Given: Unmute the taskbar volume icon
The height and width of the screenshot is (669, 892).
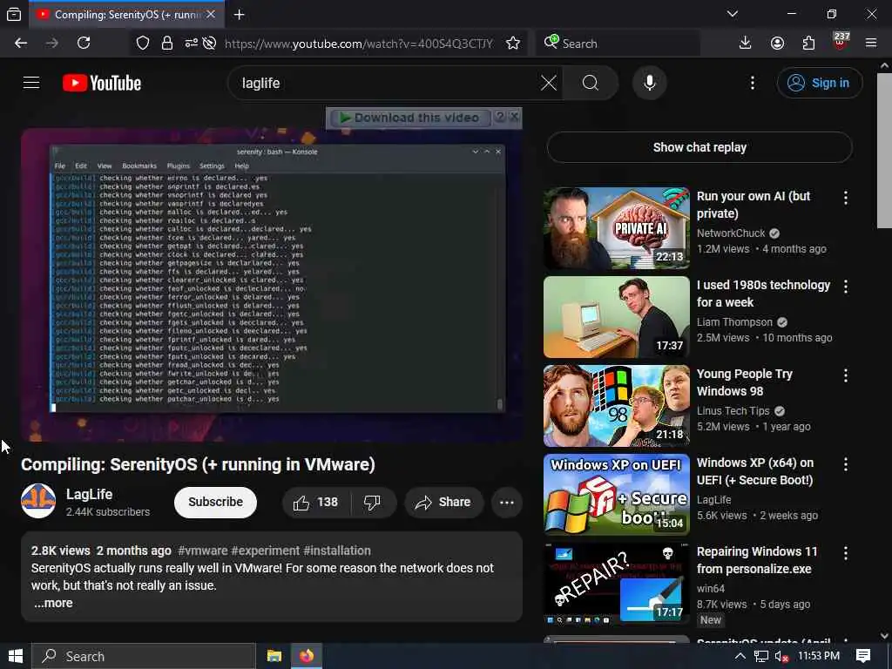Looking at the screenshot, I should tap(781, 657).
